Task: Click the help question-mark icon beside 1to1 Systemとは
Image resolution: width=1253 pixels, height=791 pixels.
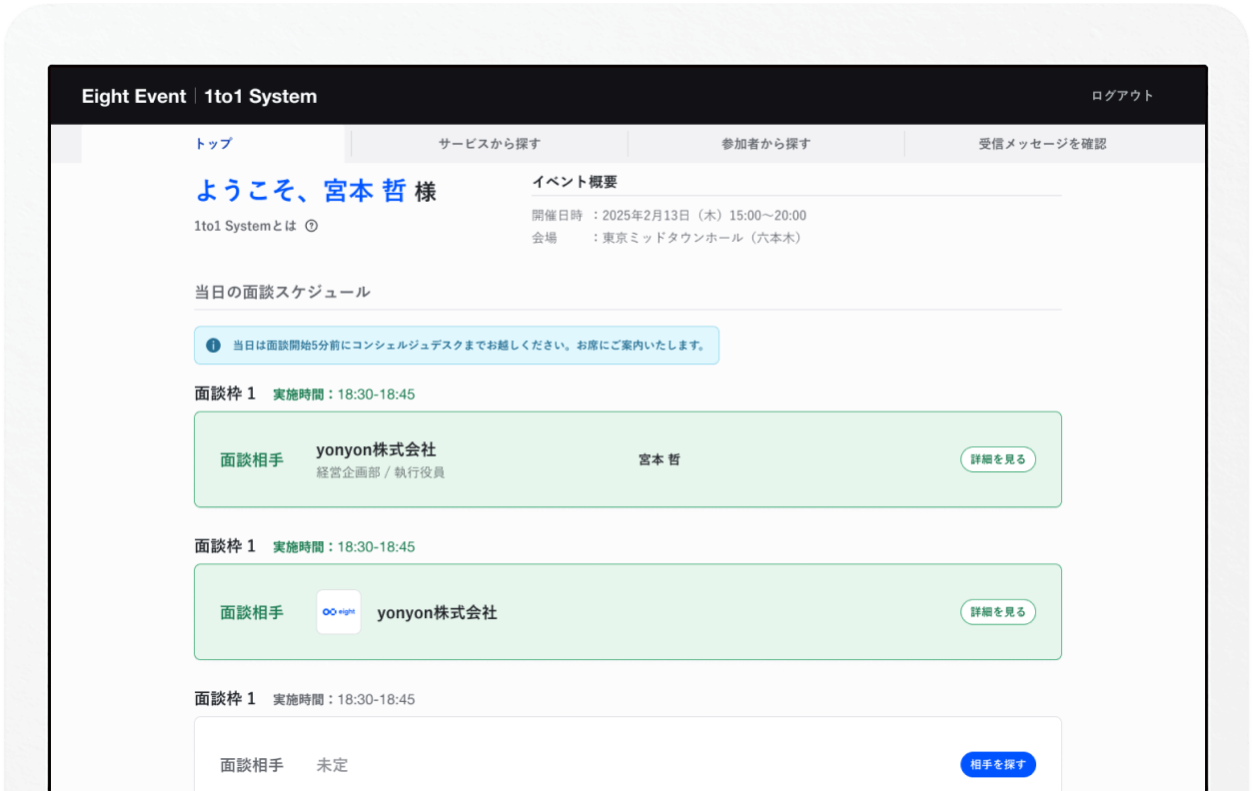Action: pyautogui.click(x=311, y=226)
